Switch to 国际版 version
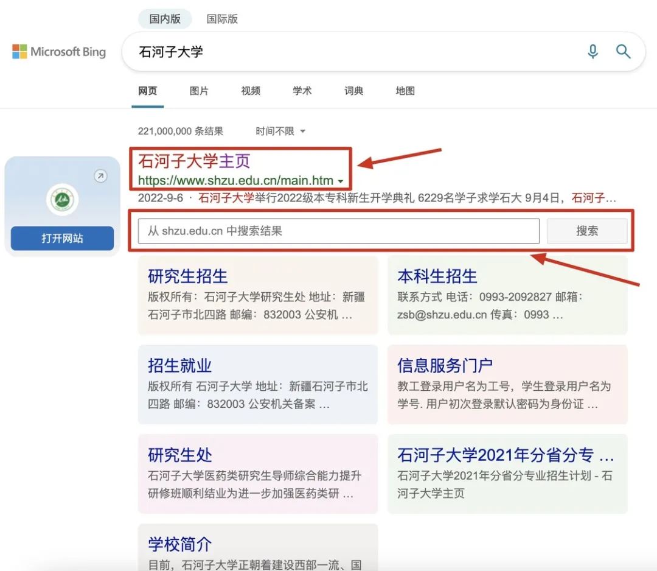The image size is (657, 571). (222, 19)
